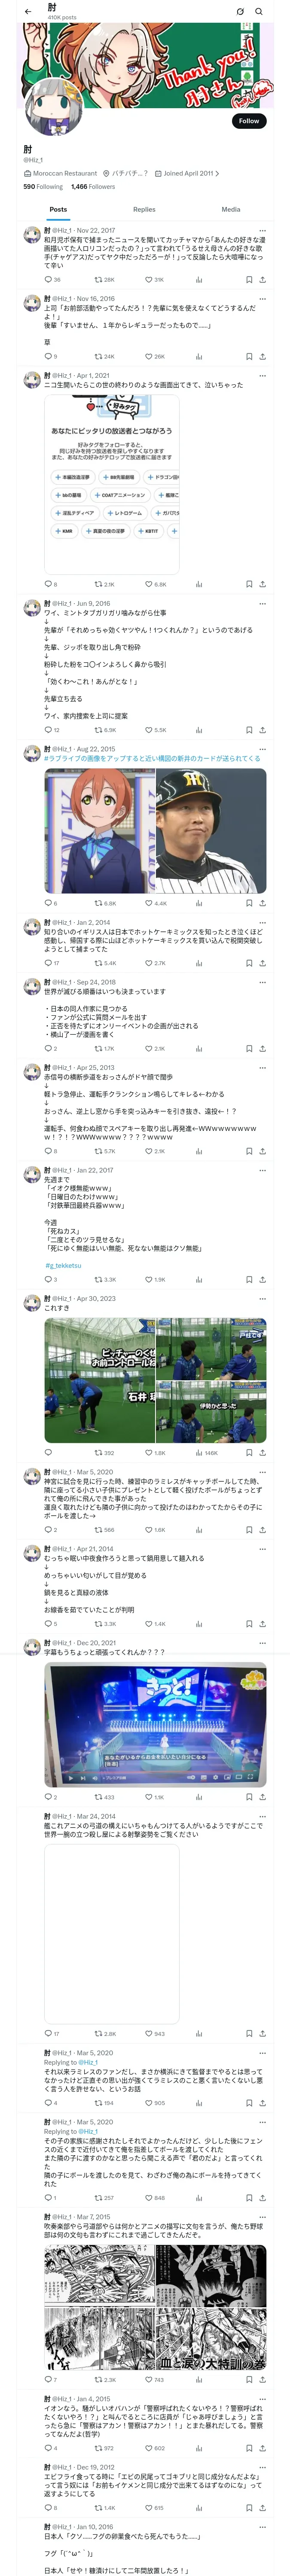This screenshot has height=2576, width=290.
Task: Switch to the Media tab
Action: click(x=231, y=210)
